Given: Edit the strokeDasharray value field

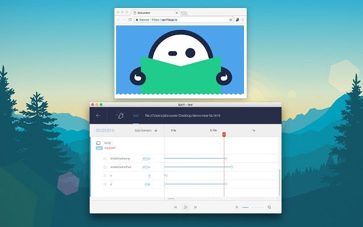Looking at the screenshot, I should coord(146,159).
